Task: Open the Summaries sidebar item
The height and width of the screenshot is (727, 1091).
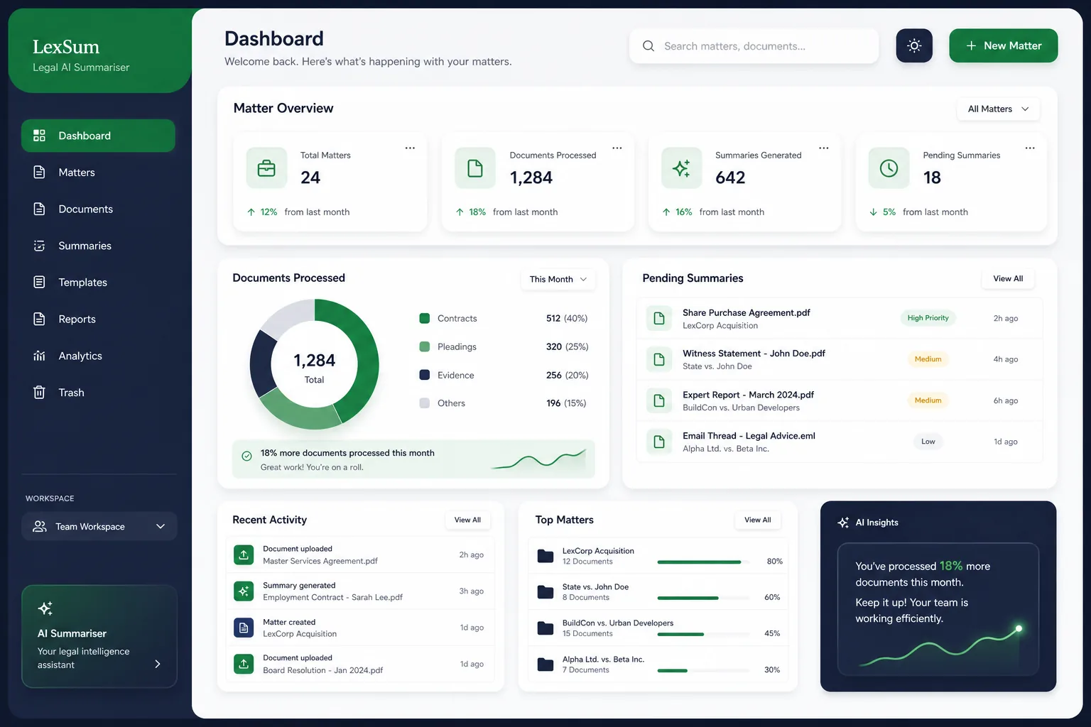Action: pyautogui.click(x=98, y=246)
